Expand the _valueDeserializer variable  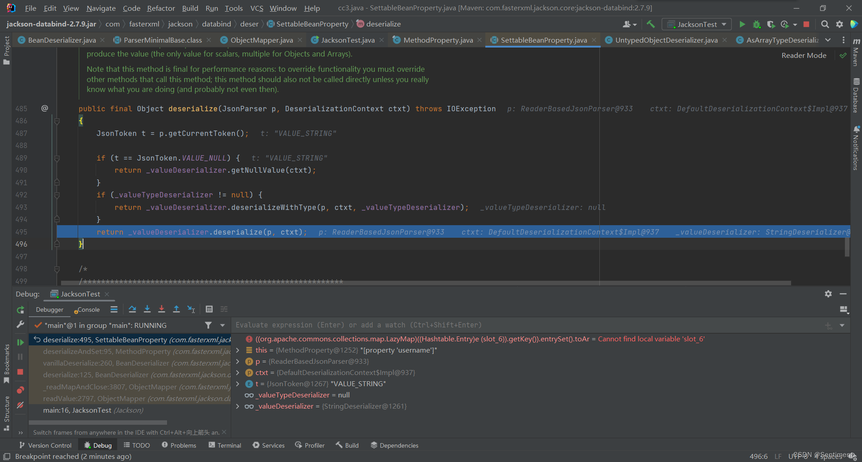(237, 406)
